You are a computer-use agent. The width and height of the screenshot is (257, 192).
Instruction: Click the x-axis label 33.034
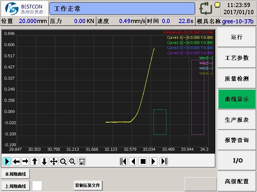149,149
